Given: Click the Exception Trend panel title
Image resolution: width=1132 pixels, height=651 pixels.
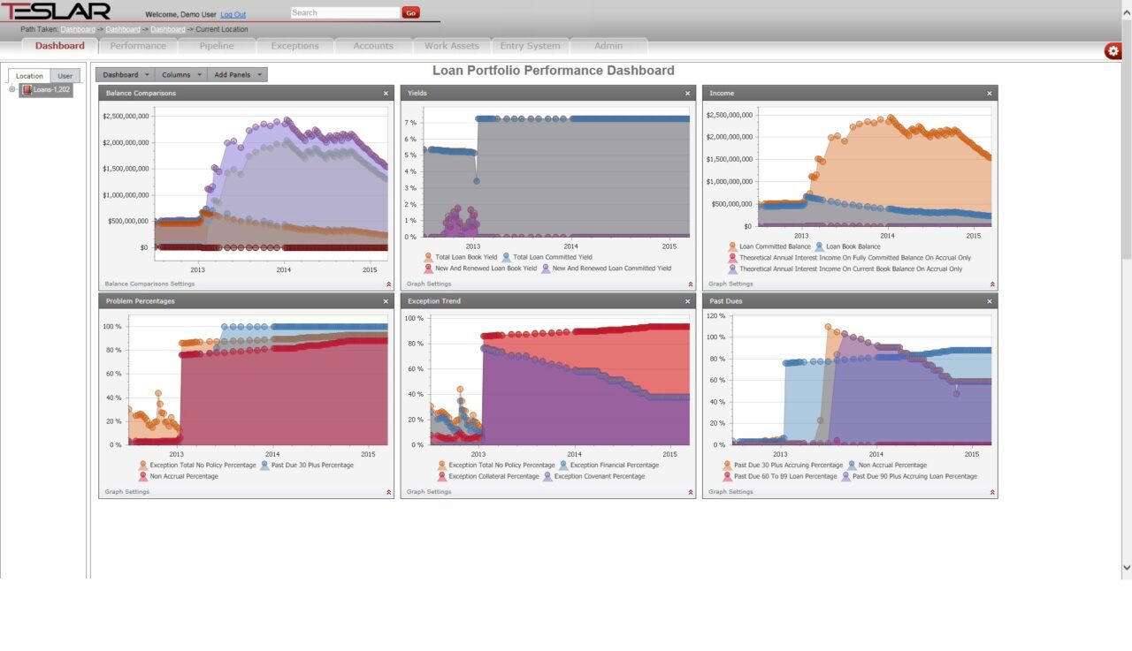Looking at the screenshot, I should pyautogui.click(x=434, y=301).
